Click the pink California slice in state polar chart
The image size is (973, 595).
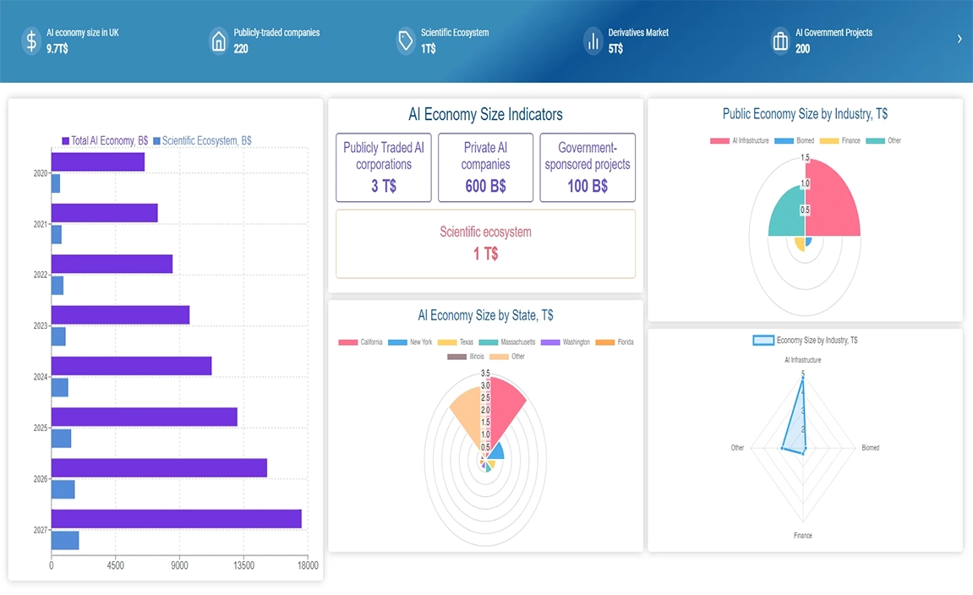(505, 400)
